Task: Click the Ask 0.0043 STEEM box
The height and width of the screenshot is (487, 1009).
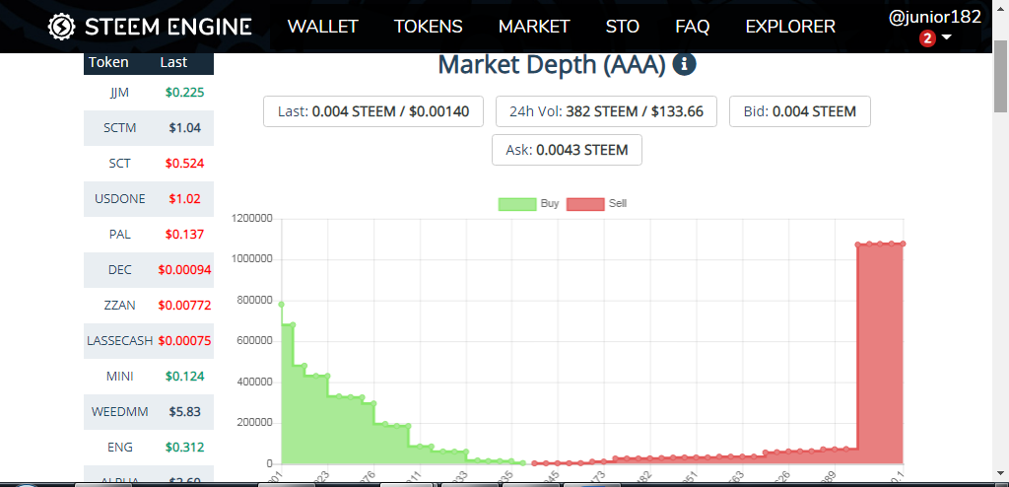Action: pyautogui.click(x=567, y=150)
